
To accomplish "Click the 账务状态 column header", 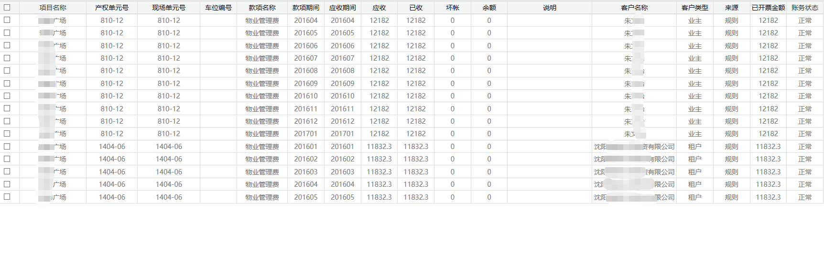I will pos(805,8).
